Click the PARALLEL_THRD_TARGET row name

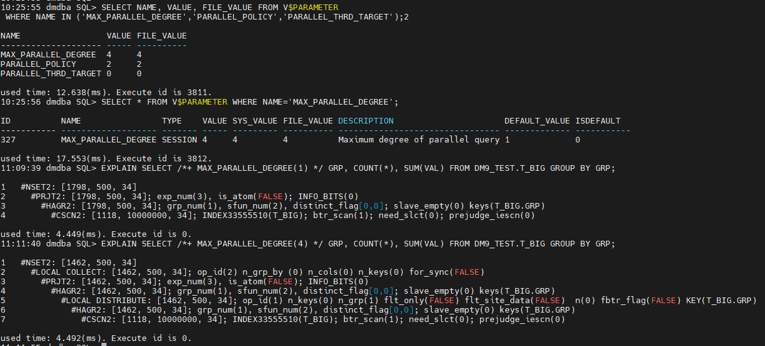(x=51, y=74)
